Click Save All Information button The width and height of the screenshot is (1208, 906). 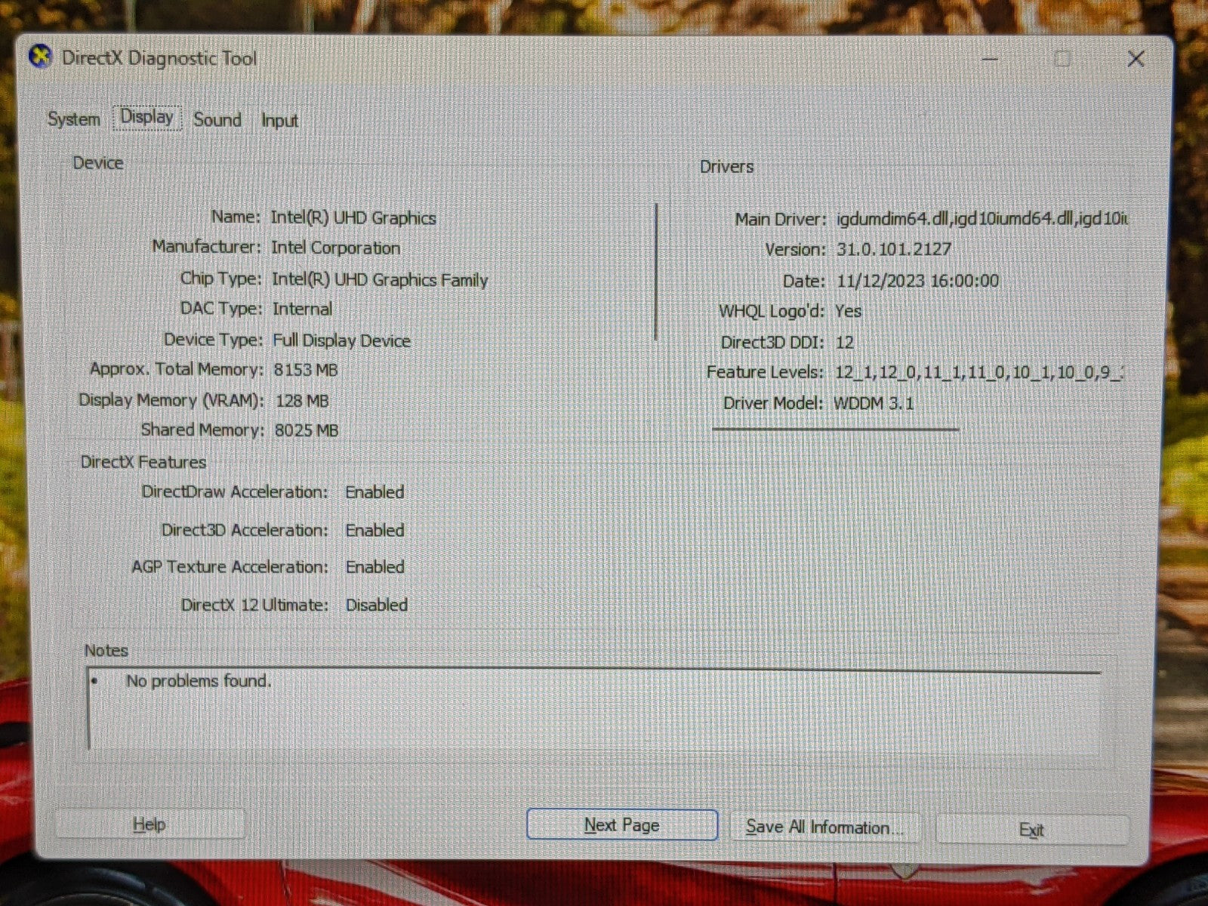point(824,827)
